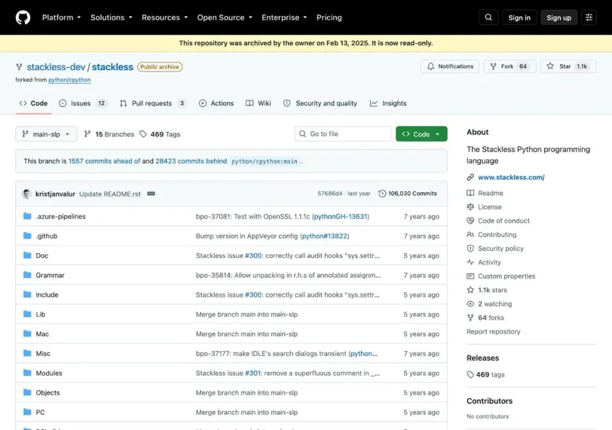Click the Fork 64 button

click(x=510, y=66)
